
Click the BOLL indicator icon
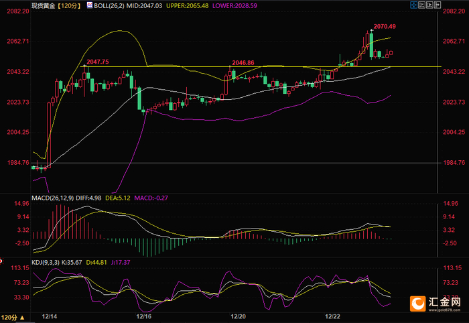[89, 5]
